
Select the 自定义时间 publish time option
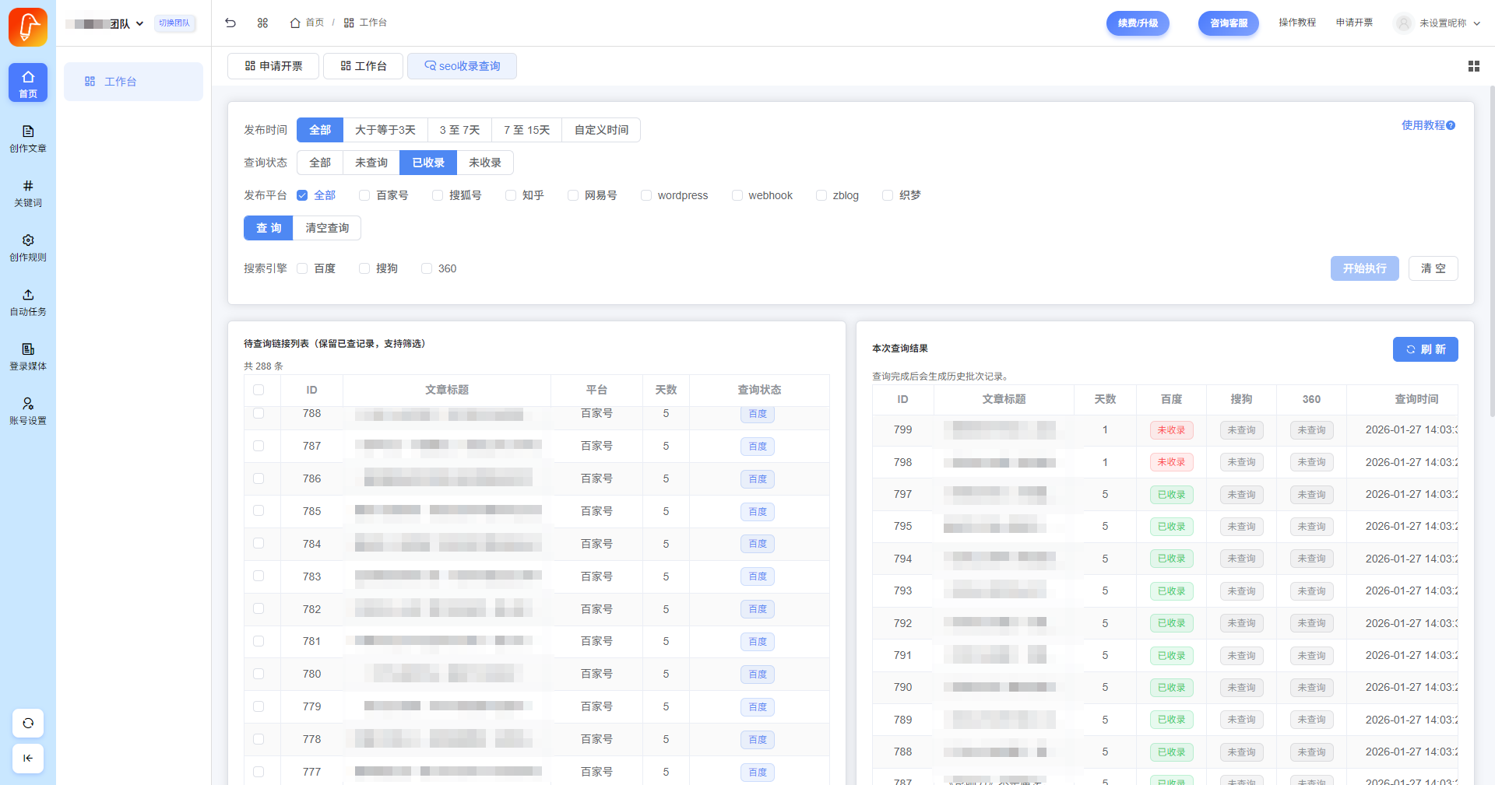tap(601, 130)
